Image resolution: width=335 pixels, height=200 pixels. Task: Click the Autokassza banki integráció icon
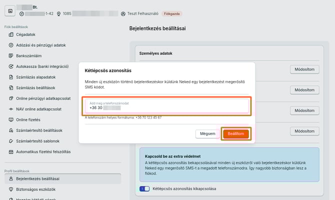pos(11,66)
